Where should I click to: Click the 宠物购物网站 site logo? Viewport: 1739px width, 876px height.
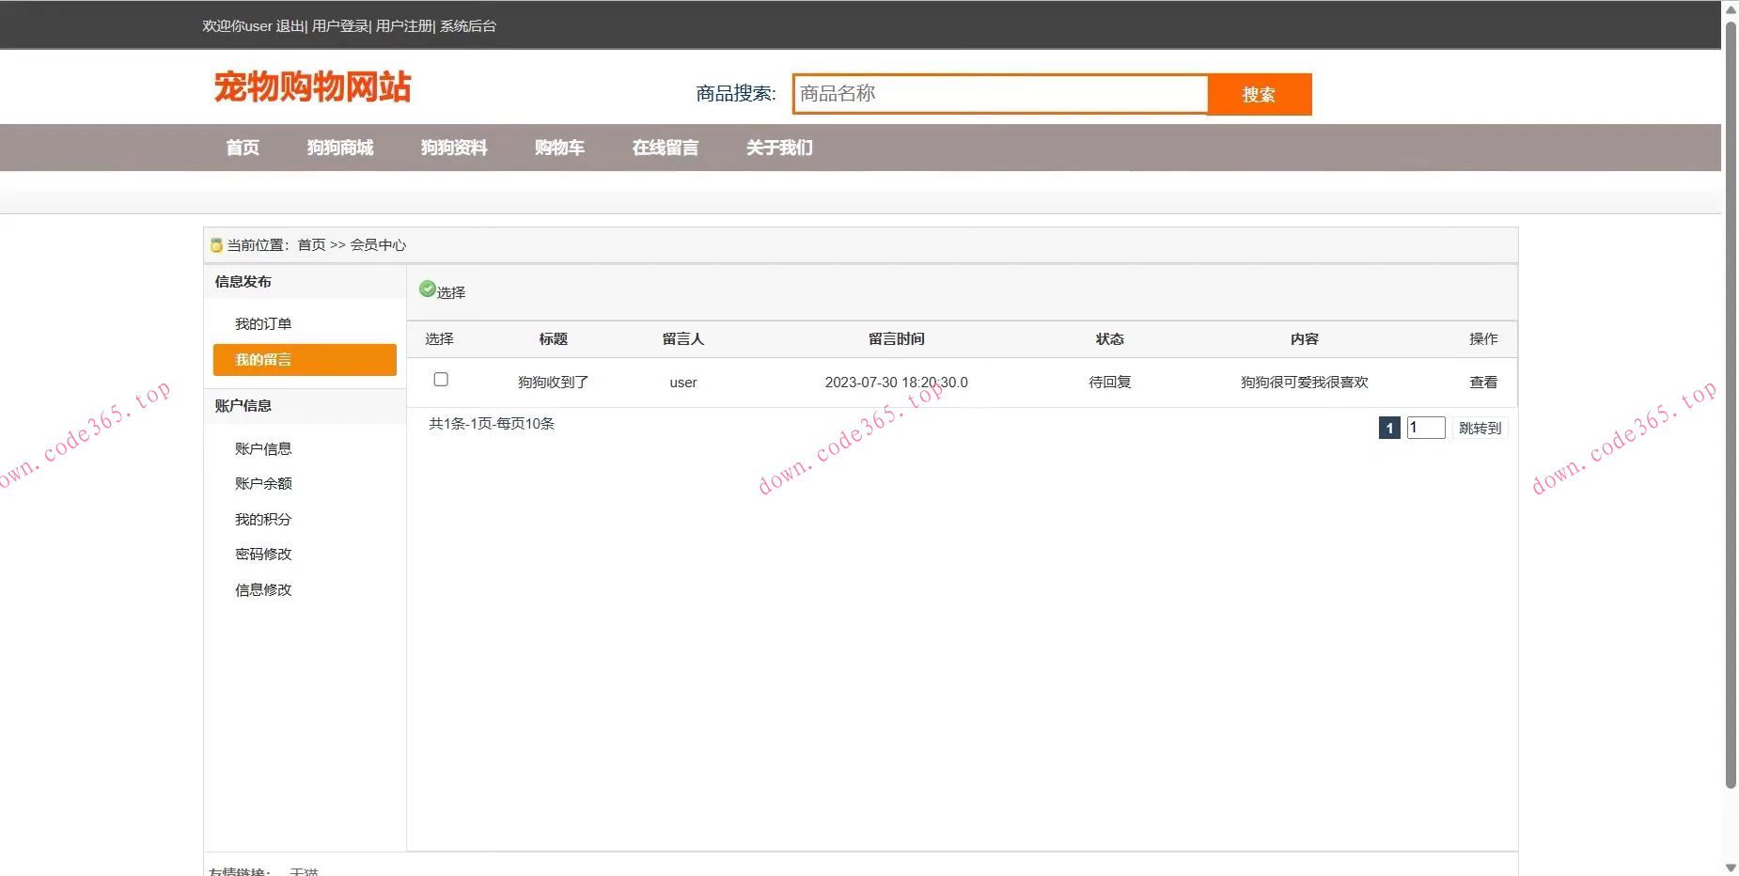[312, 87]
